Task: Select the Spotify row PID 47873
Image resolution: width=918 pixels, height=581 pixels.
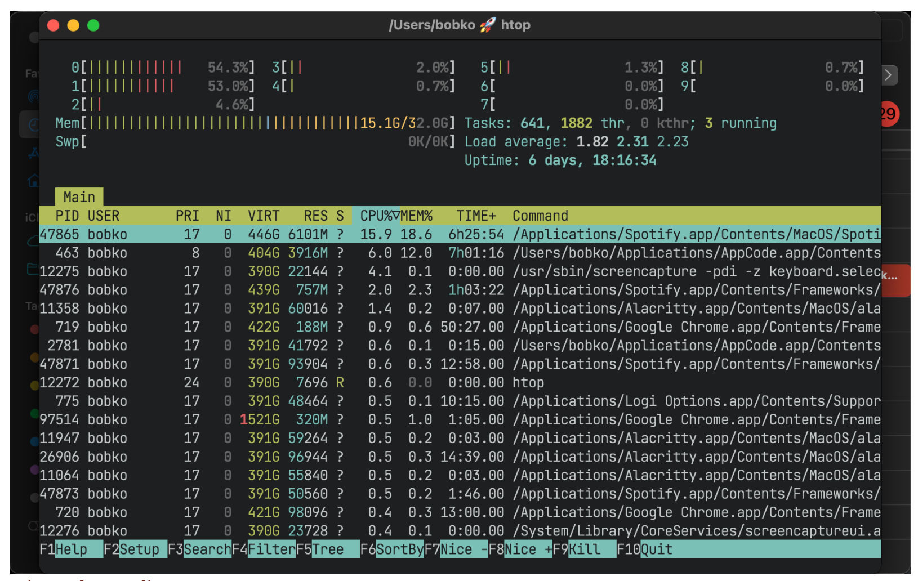Action: [460, 494]
